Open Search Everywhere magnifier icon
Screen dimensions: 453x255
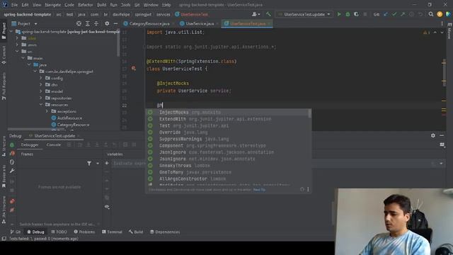click(x=431, y=14)
